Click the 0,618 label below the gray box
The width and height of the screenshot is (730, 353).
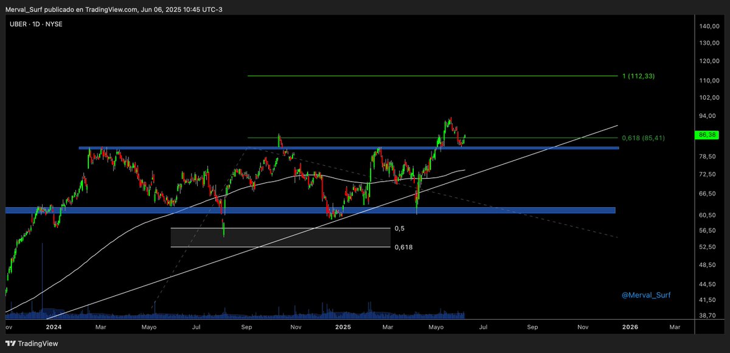point(404,247)
